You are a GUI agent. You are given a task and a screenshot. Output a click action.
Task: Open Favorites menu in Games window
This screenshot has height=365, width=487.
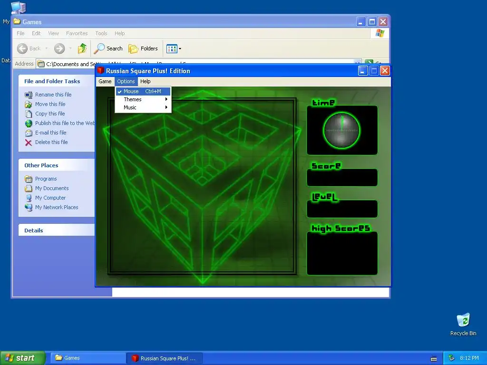click(77, 33)
